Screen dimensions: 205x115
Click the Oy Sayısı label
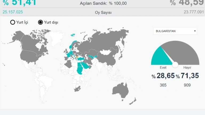(x=103, y=13)
